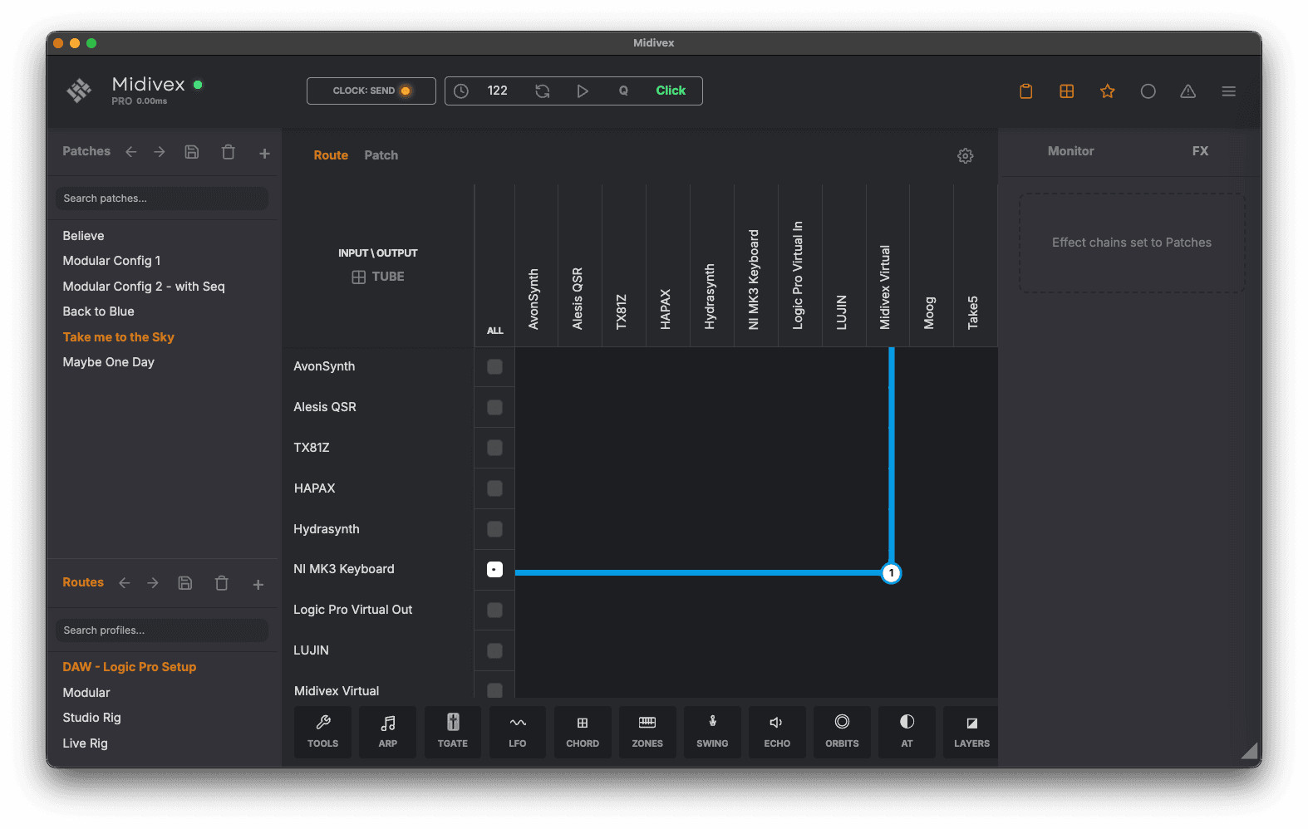Check the ALL box for Alesis QSR input

(x=494, y=407)
